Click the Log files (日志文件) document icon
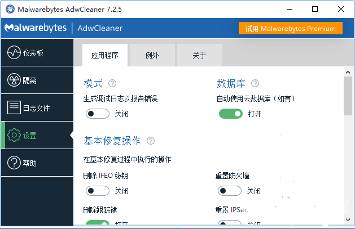The image size is (355, 229). 14,107
